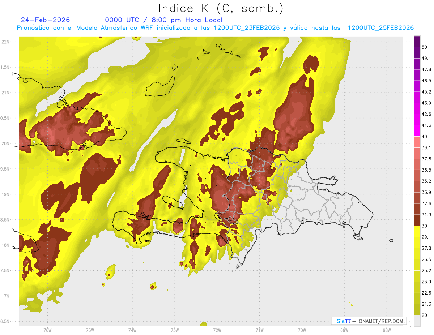Click the legend value "35.2"
This screenshot has height=335, width=434.
426,181
